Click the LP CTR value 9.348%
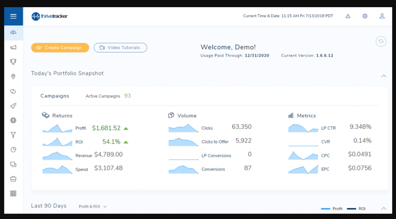 [x=360, y=126]
